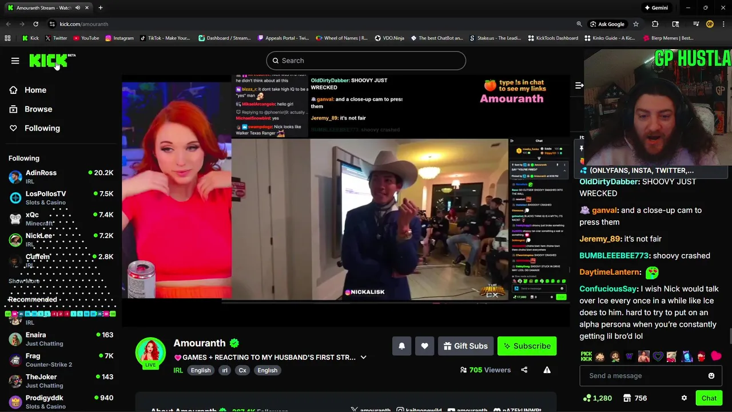
Task: Click the purple W emote
Action: pyautogui.click(x=630, y=356)
